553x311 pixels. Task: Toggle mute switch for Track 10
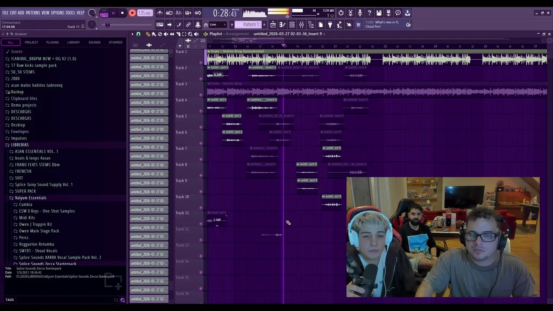click(x=201, y=208)
